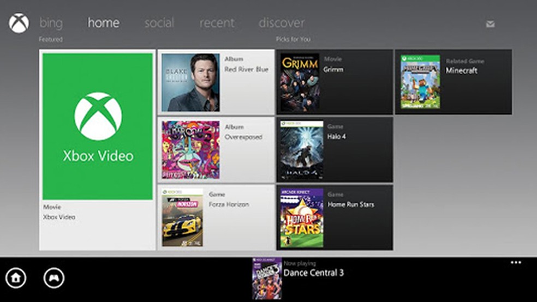Click the 'Picks for You' section heading
The image size is (537, 302).
[293, 39]
